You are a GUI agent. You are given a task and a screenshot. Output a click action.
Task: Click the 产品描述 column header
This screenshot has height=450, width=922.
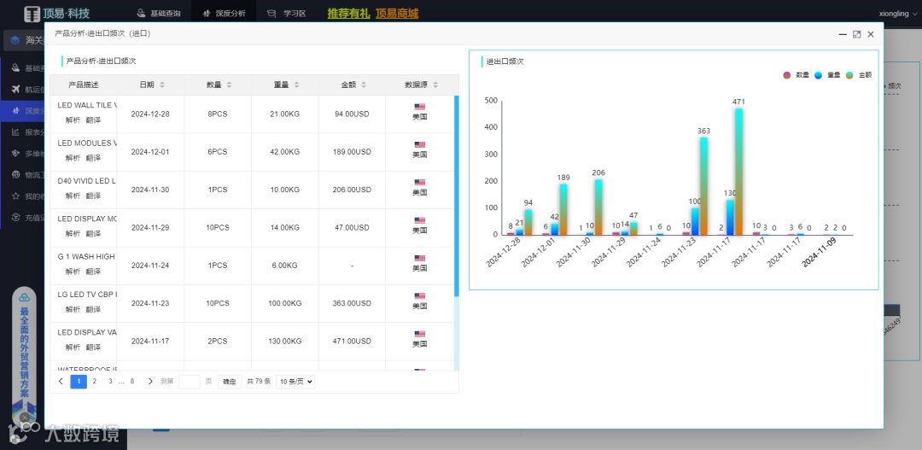[84, 85]
